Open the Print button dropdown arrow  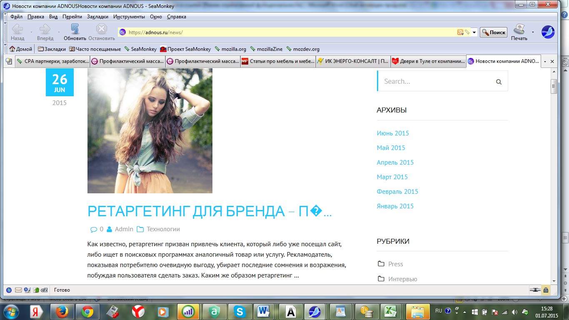click(533, 32)
